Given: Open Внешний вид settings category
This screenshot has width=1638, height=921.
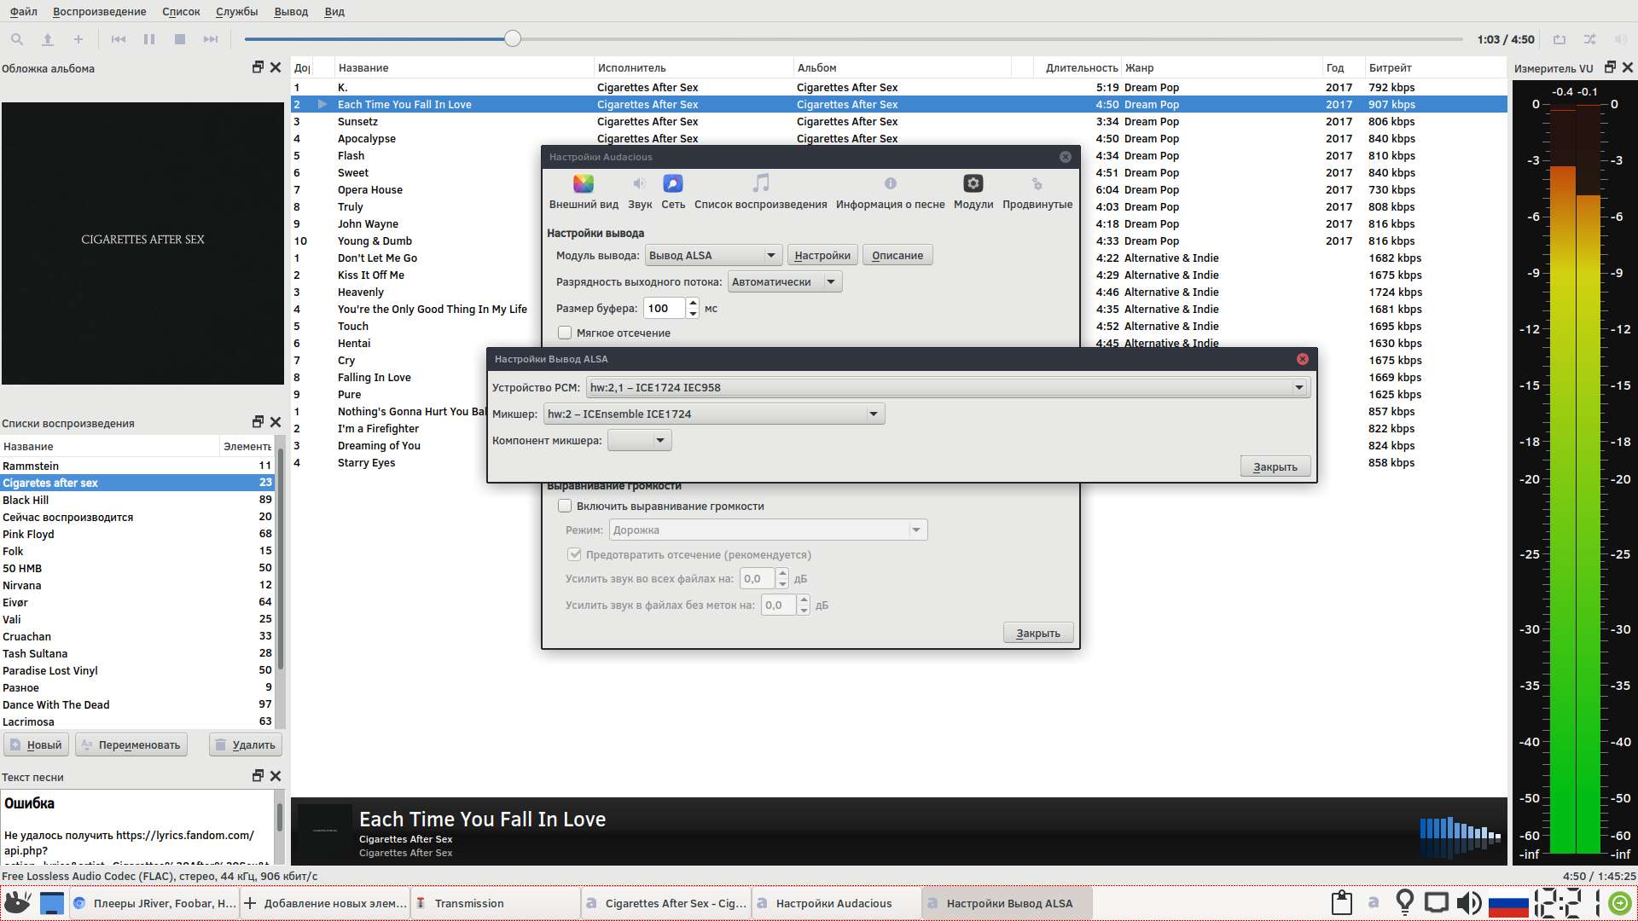Looking at the screenshot, I should point(584,192).
